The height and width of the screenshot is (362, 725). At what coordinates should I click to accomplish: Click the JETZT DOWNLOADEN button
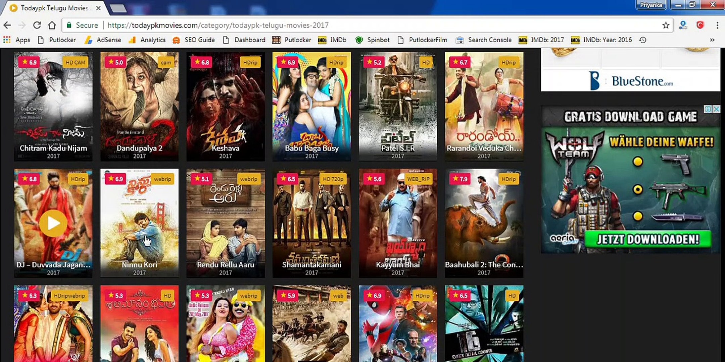(x=647, y=239)
